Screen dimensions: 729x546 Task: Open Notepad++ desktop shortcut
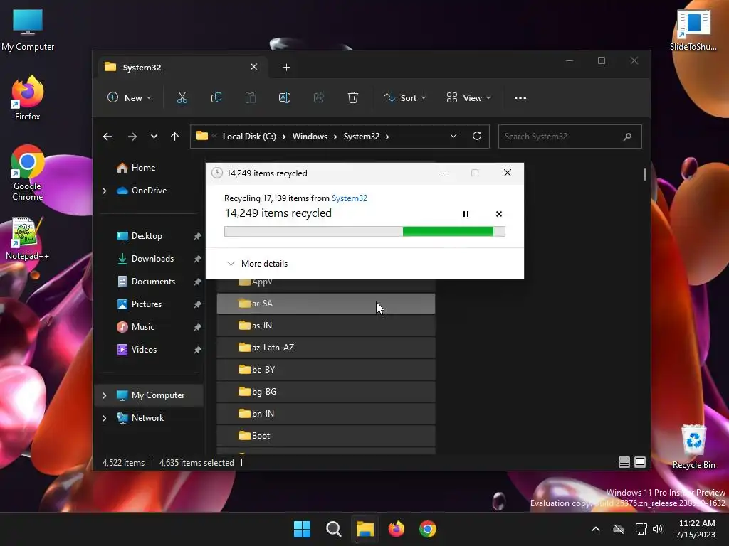click(x=27, y=239)
